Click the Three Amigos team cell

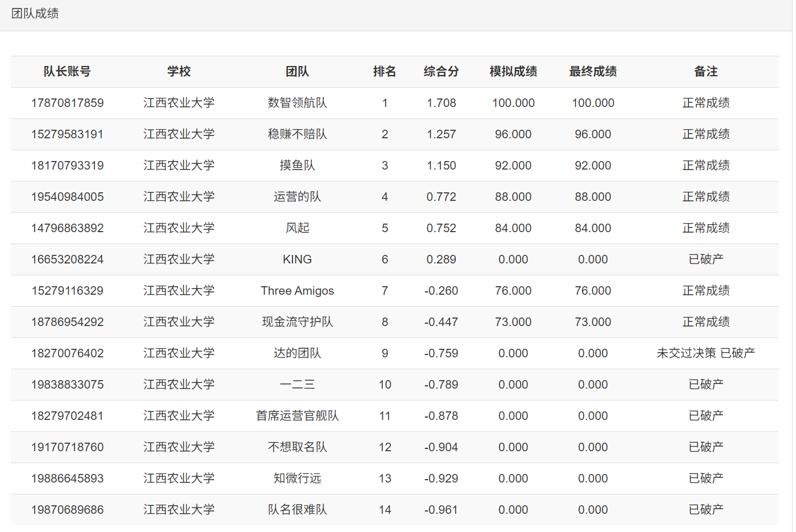[x=297, y=291]
